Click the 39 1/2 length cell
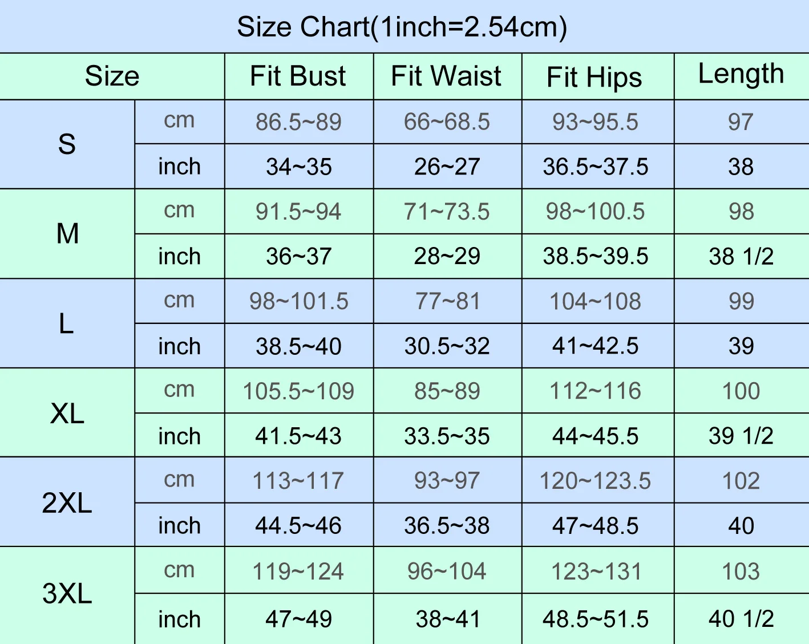 [x=741, y=436]
